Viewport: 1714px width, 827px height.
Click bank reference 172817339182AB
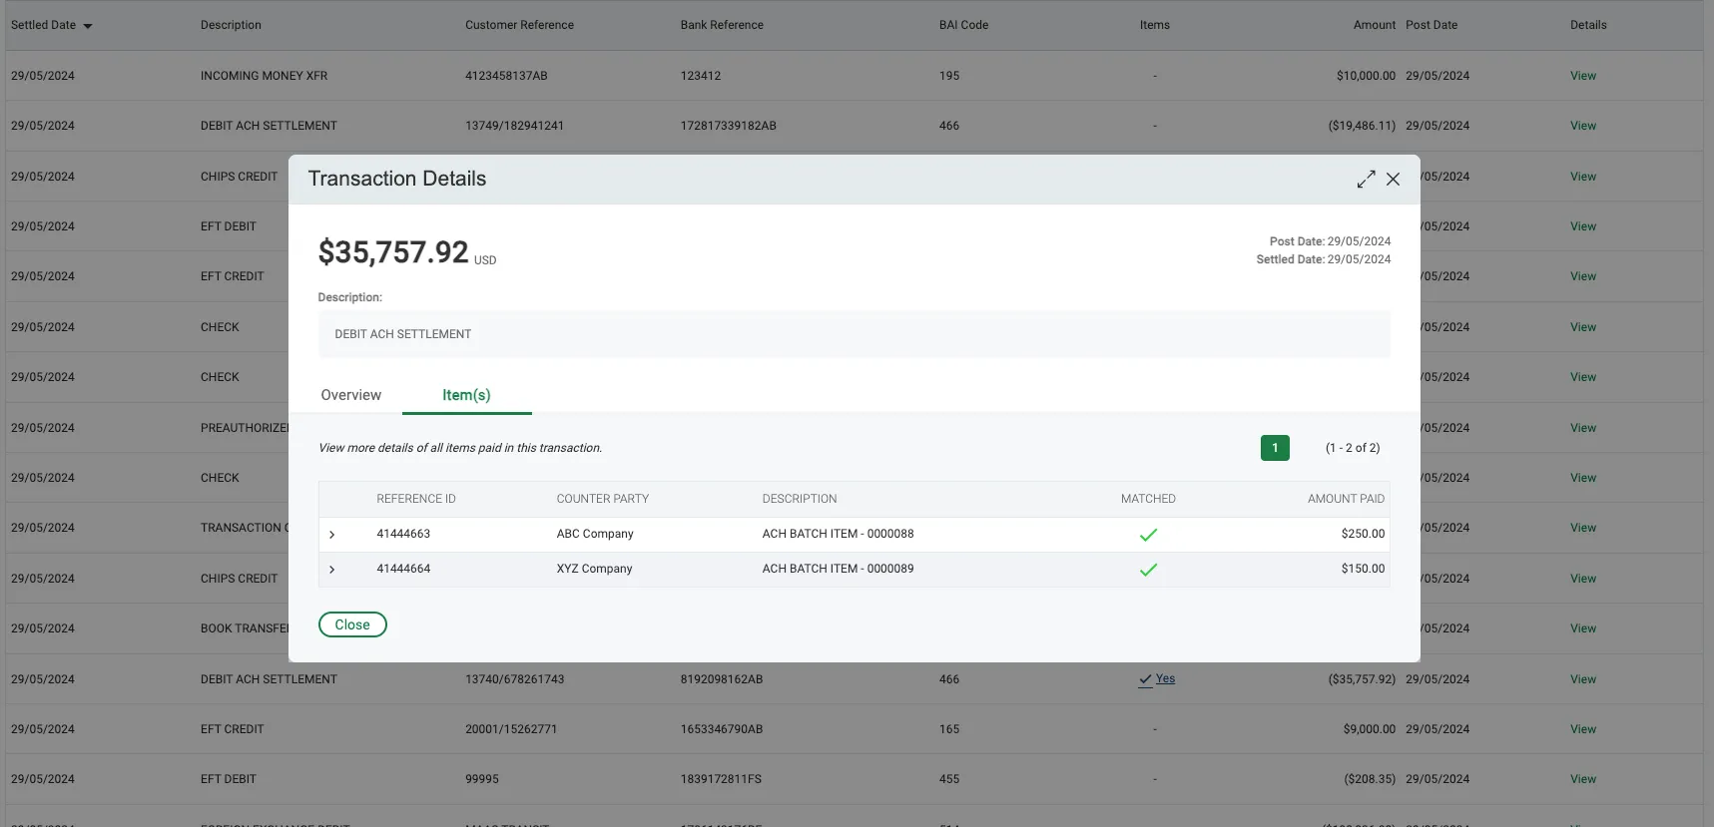729,126
